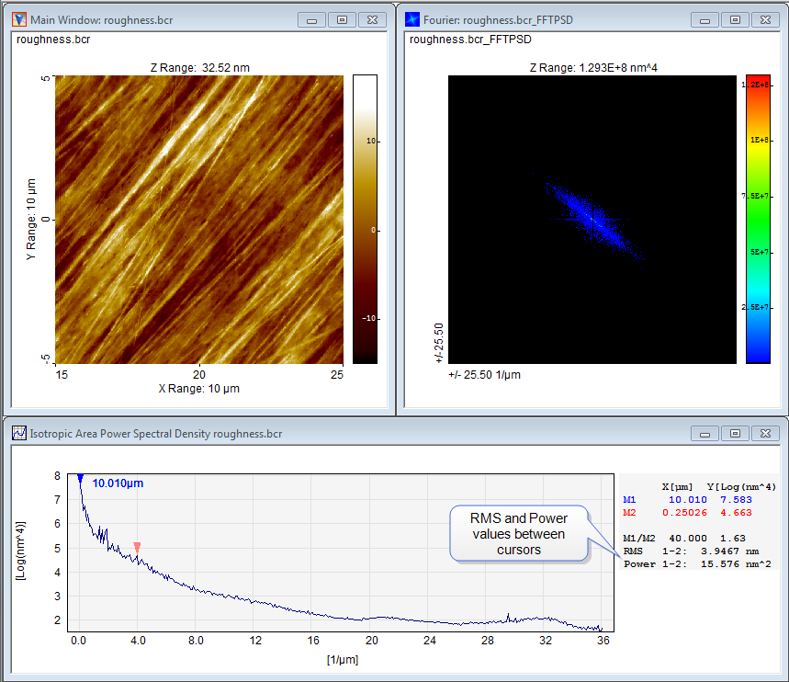Maximize the Fourier FFTPSD window
Screen dimensions: 789x682
coord(735,20)
